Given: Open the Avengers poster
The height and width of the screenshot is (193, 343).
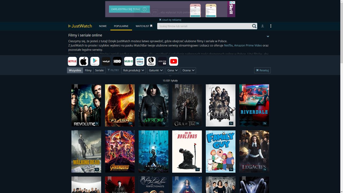Looking at the screenshot, I should pyautogui.click(x=120, y=151).
